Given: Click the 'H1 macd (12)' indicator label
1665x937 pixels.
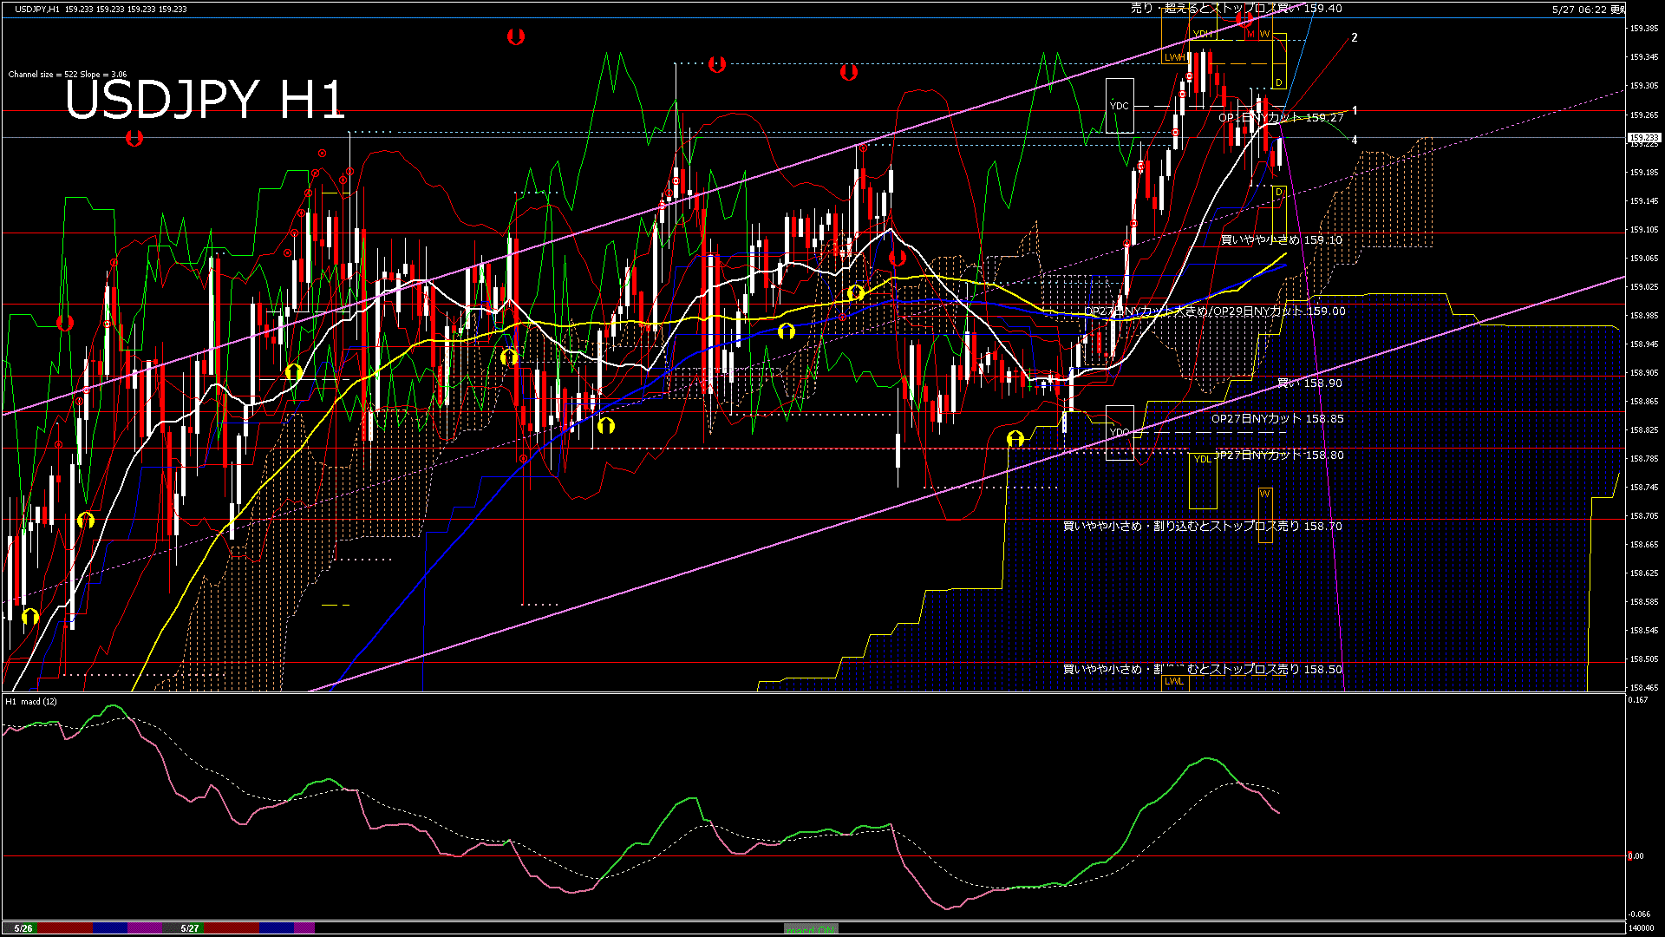Looking at the screenshot, I should tap(31, 701).
